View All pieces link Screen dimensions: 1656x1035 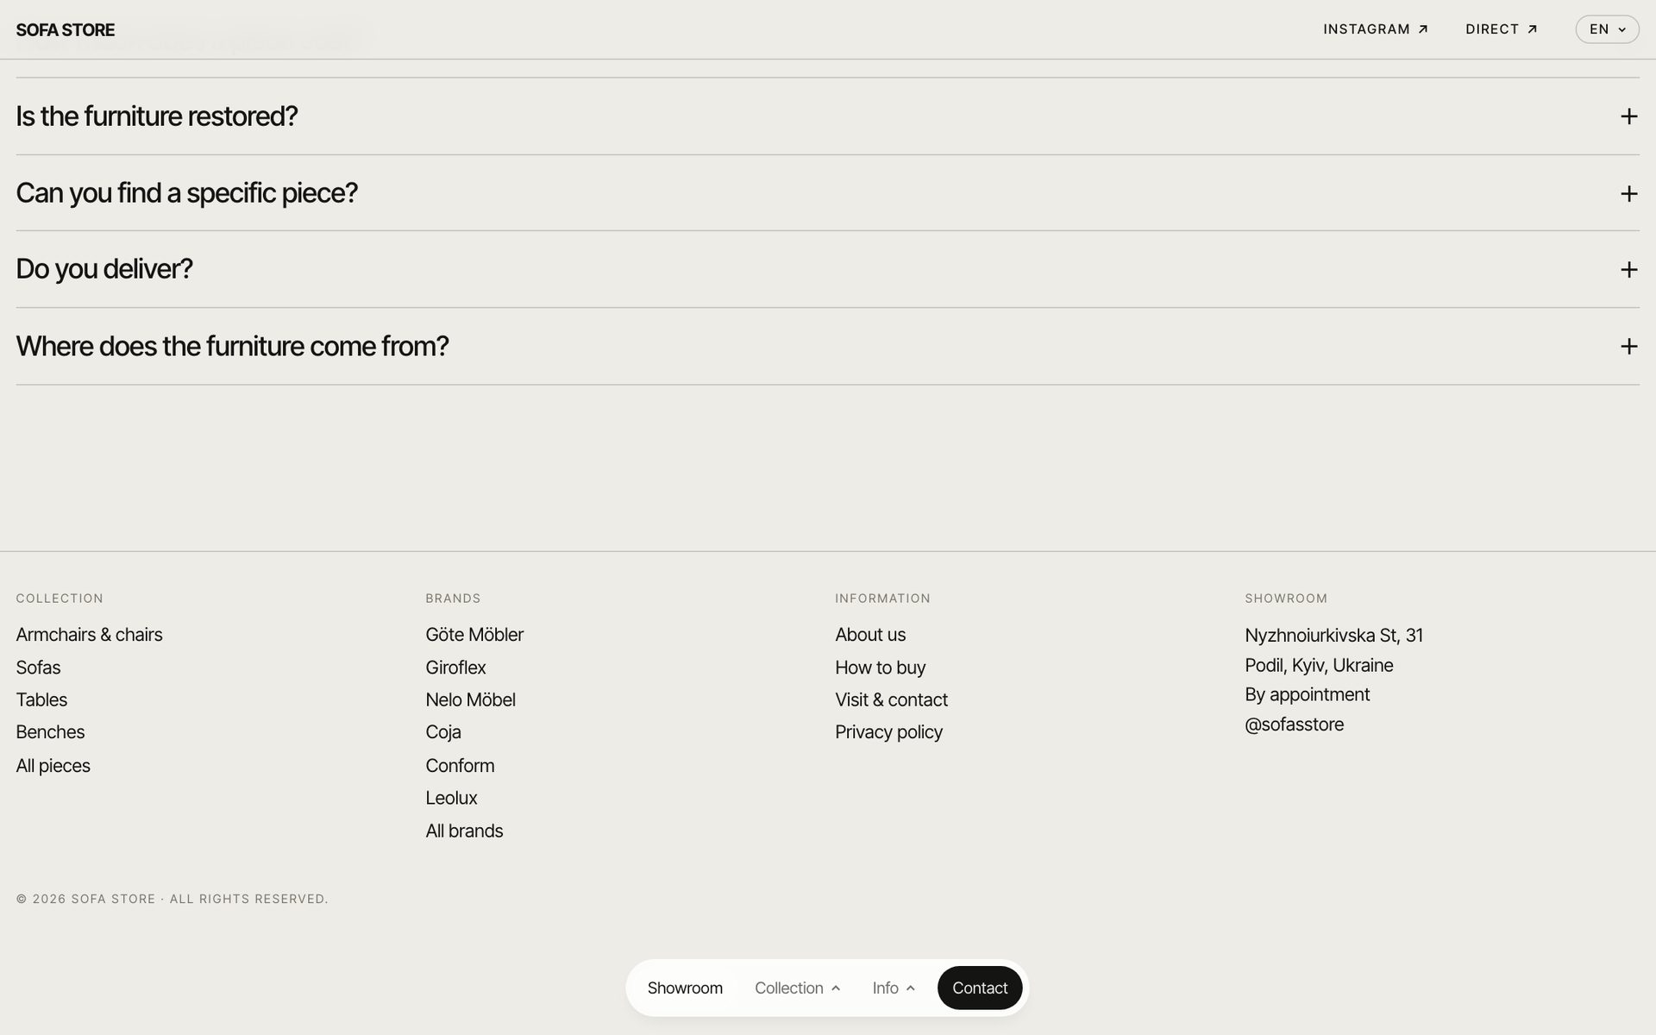(53, 766)
